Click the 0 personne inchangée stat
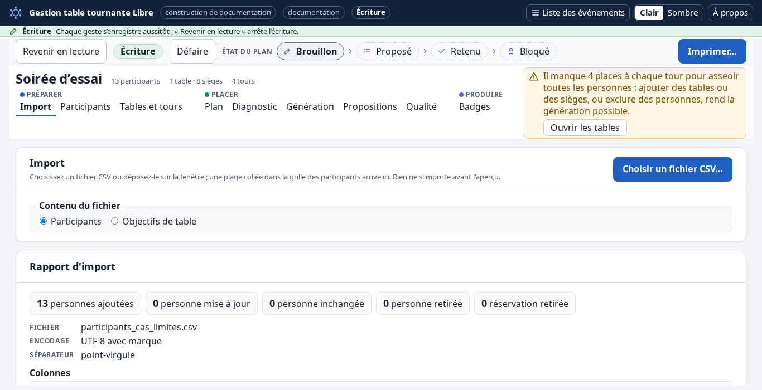 (x=317, y=304)
